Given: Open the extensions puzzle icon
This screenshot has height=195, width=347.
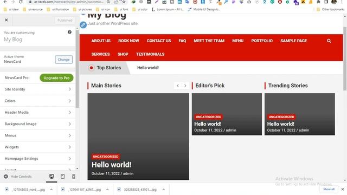Looking at the screenshot, I should tap(318, 2).
